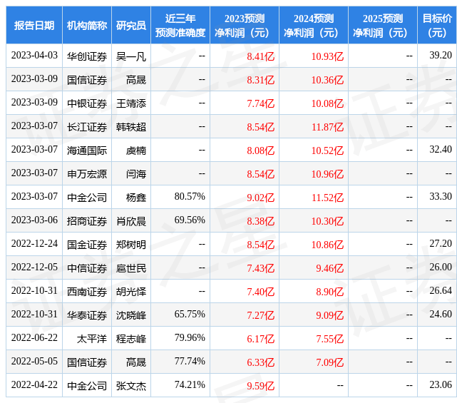Click accuracy value 74.21%

[x=190, y=385]
